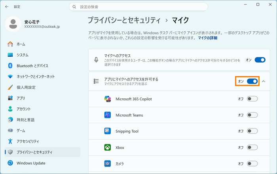
Task: Click the ネットワーク Wi-Fi icon
Action: (x=10, y=76)
